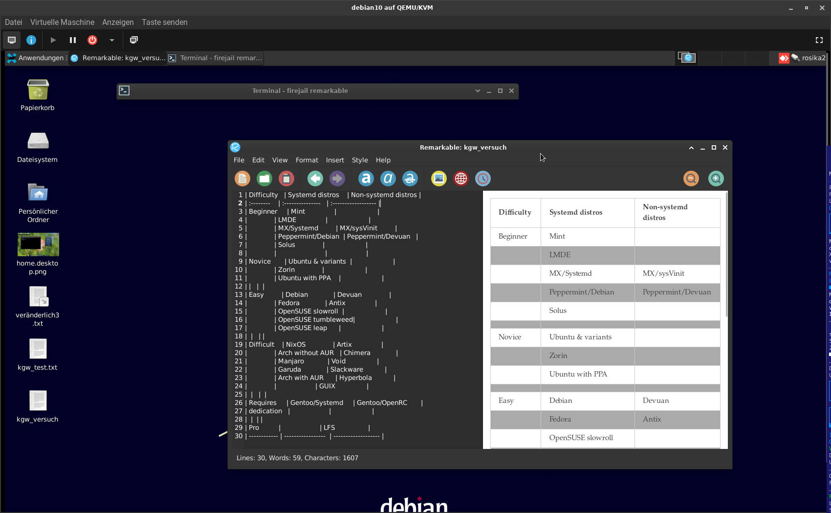Select the Papierkorb trash desktop icon
The image size is (831, 513).
[38, 95]
